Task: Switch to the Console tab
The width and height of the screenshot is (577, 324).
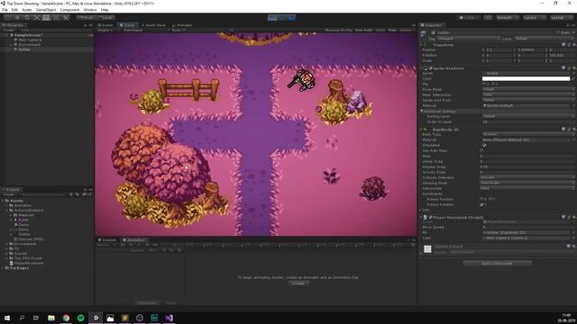Action: pos(107,240)
